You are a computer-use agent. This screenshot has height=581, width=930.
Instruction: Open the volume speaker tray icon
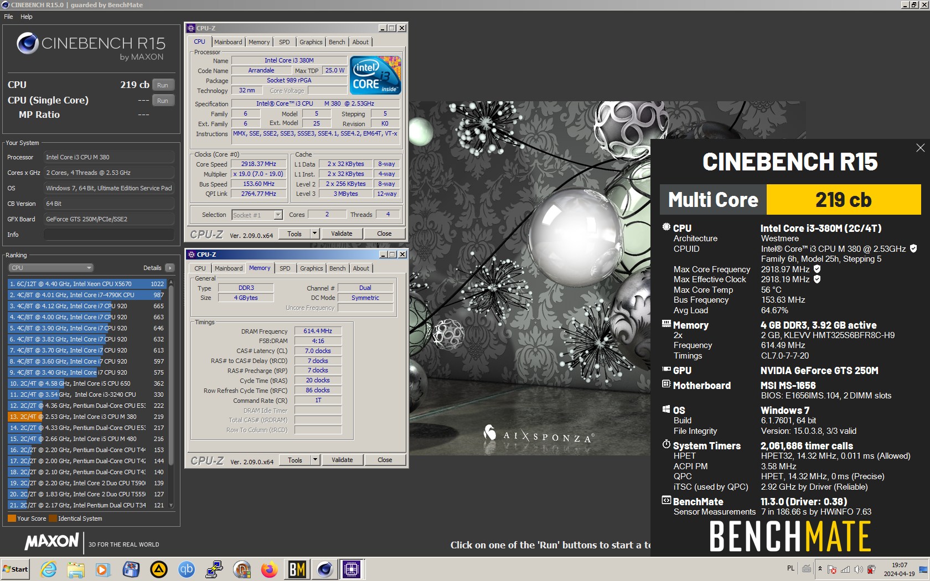[x=858, y=569]
